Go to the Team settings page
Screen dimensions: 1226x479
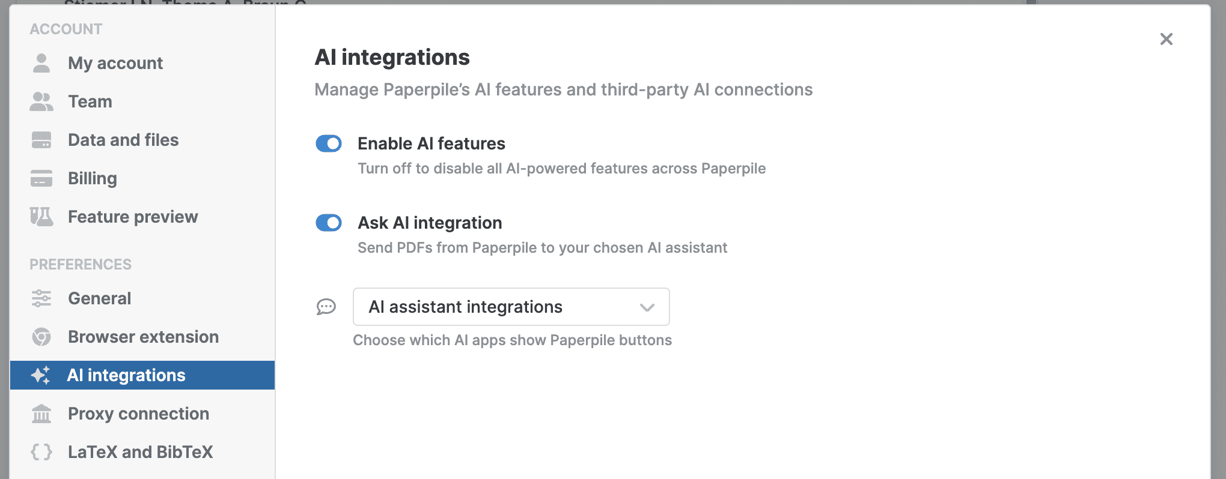(x=142, y=101)
